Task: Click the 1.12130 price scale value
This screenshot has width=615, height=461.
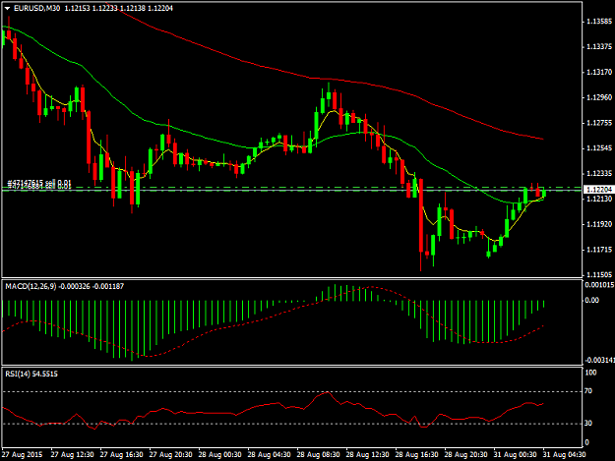Action: pos(599,199)
